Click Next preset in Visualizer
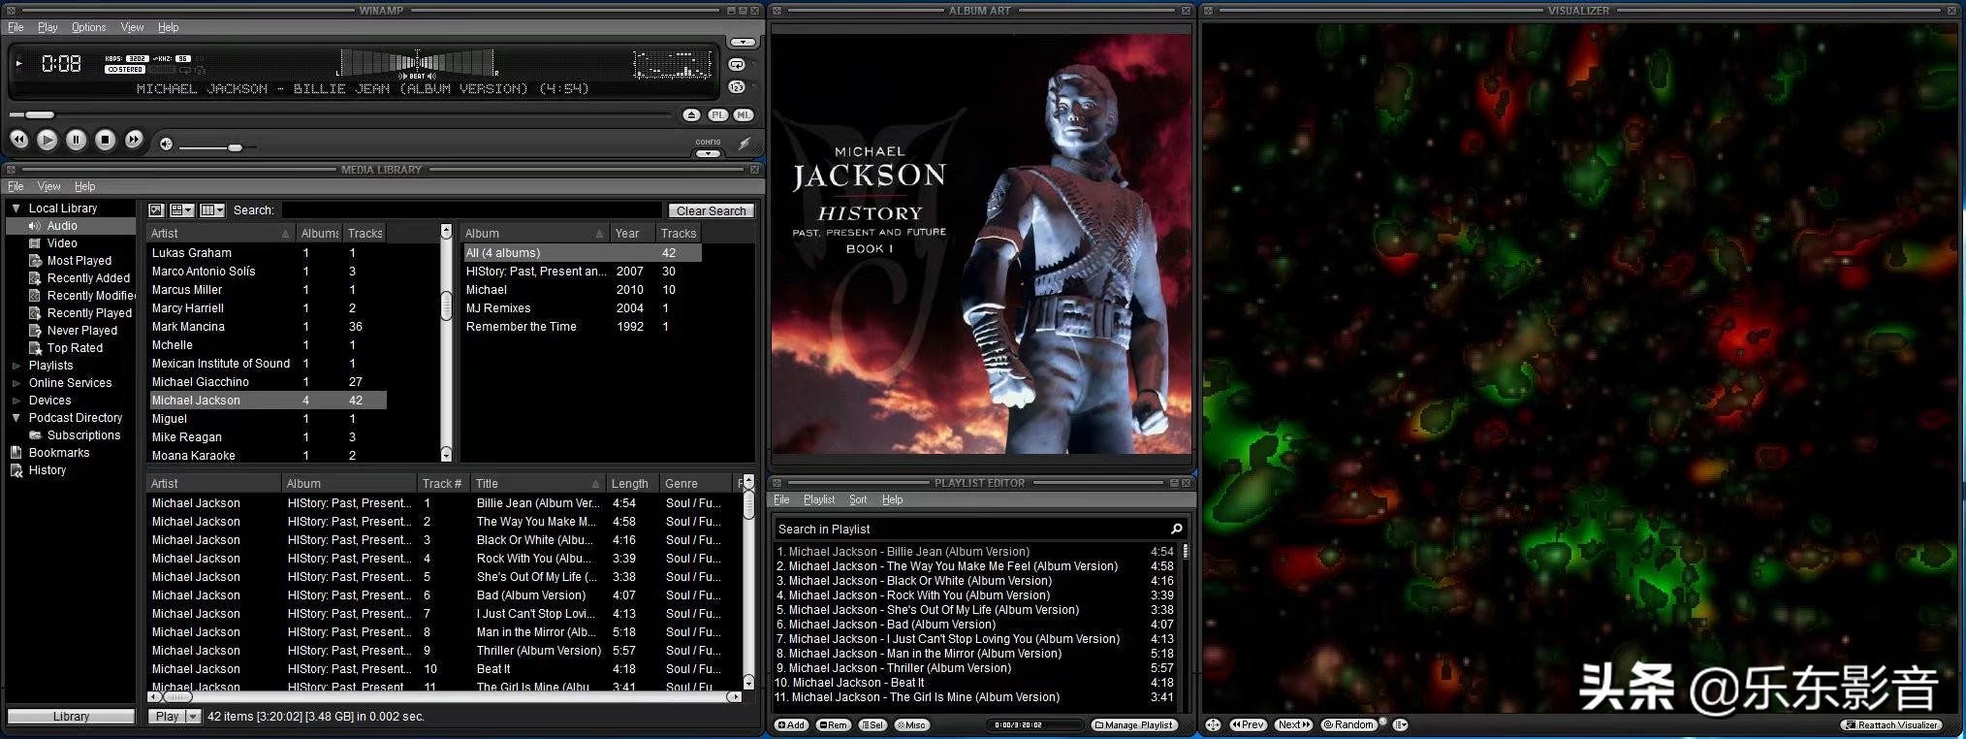1966x739 pixels. pos(1294,724)
